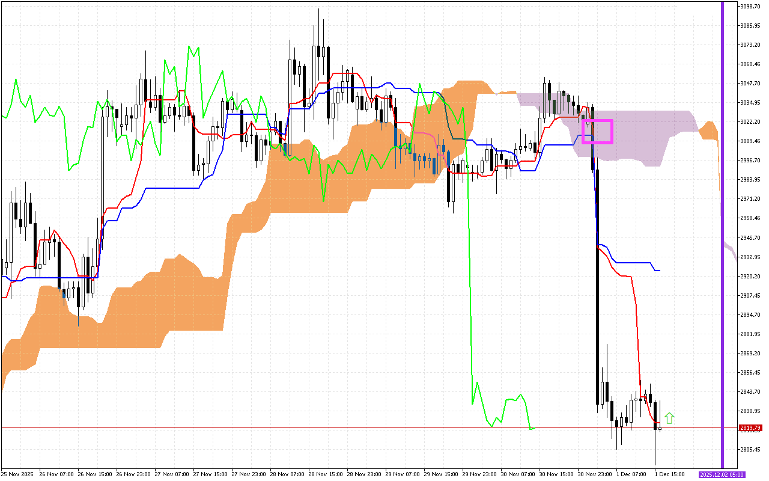Click the 2805.45 price scale value
Viewport: 769px width, 481px height.
(752, 448)
